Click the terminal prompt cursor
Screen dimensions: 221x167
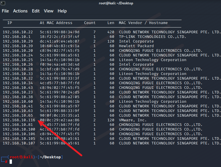point(11,162)
